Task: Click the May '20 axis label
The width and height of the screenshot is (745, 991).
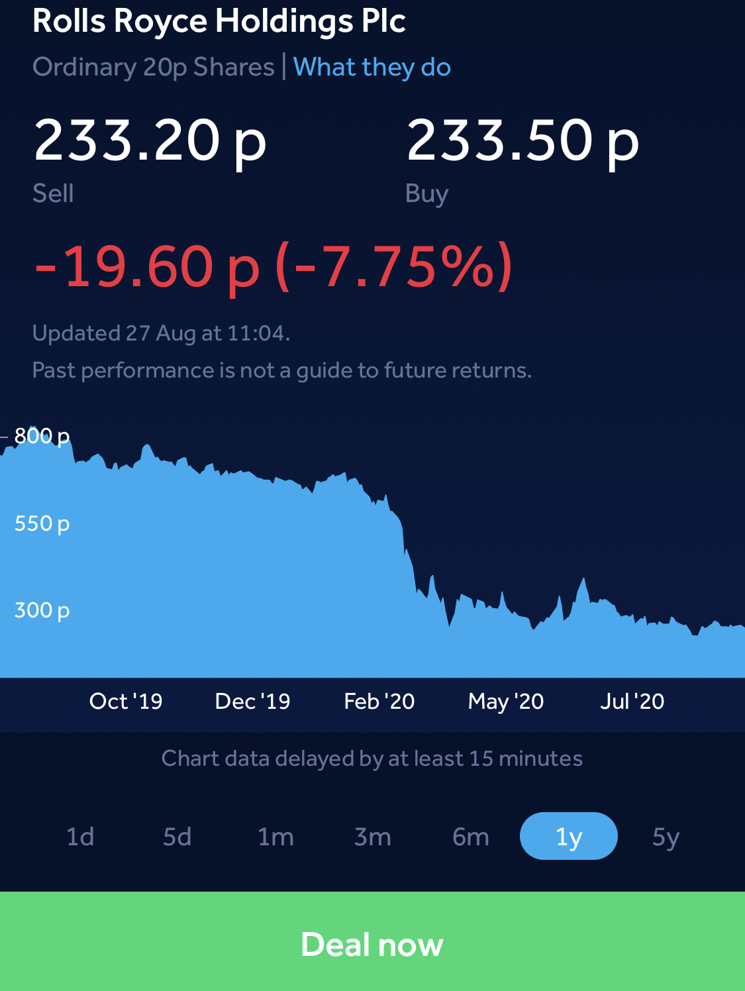Action: pos(505,701)
